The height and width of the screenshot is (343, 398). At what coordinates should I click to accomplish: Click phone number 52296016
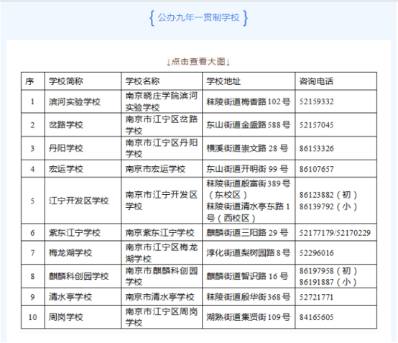pos(317,253)
